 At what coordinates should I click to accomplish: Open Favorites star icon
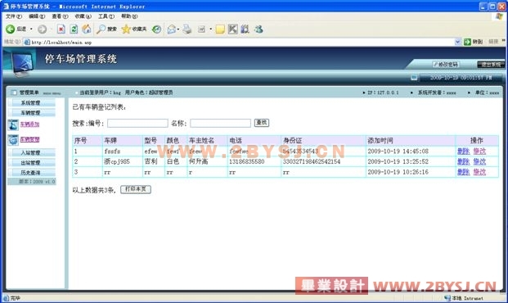(126, 29)
